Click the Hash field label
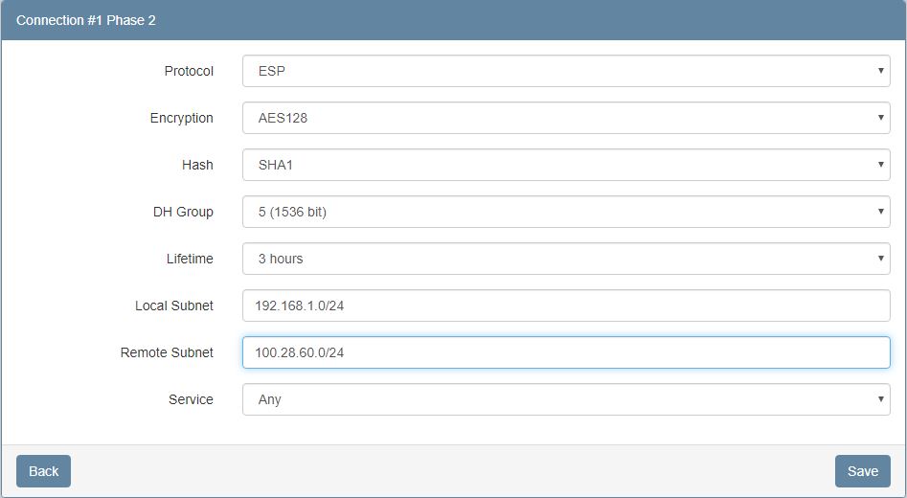907x498 pixels. coord(197,165)
